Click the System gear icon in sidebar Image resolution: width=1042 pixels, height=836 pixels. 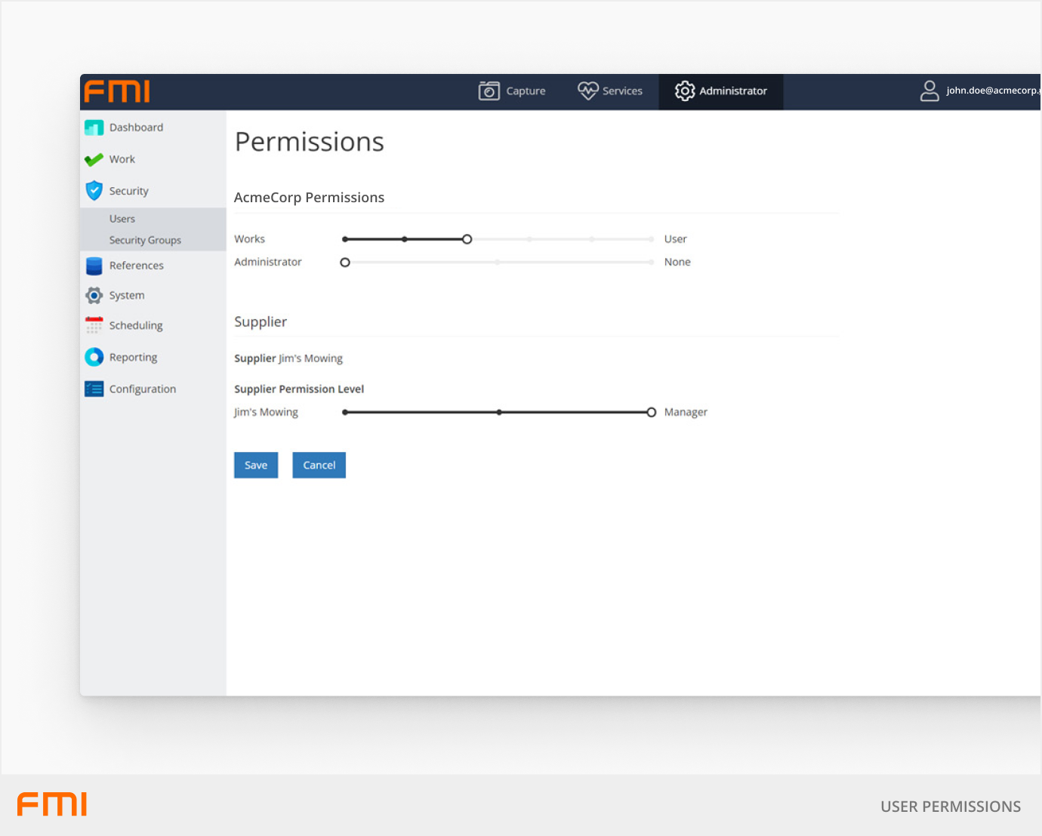point(94,296)
